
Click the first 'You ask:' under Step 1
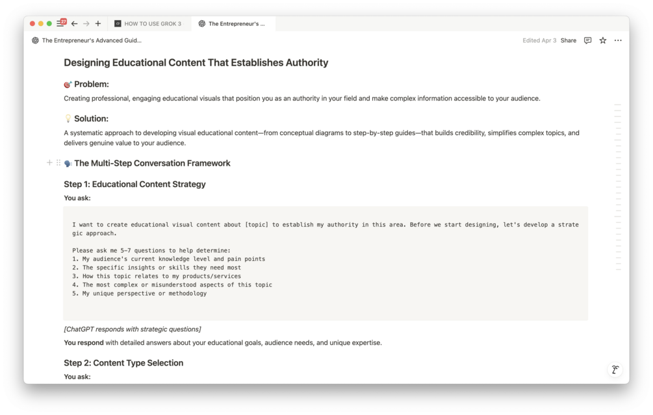[77, 198]
